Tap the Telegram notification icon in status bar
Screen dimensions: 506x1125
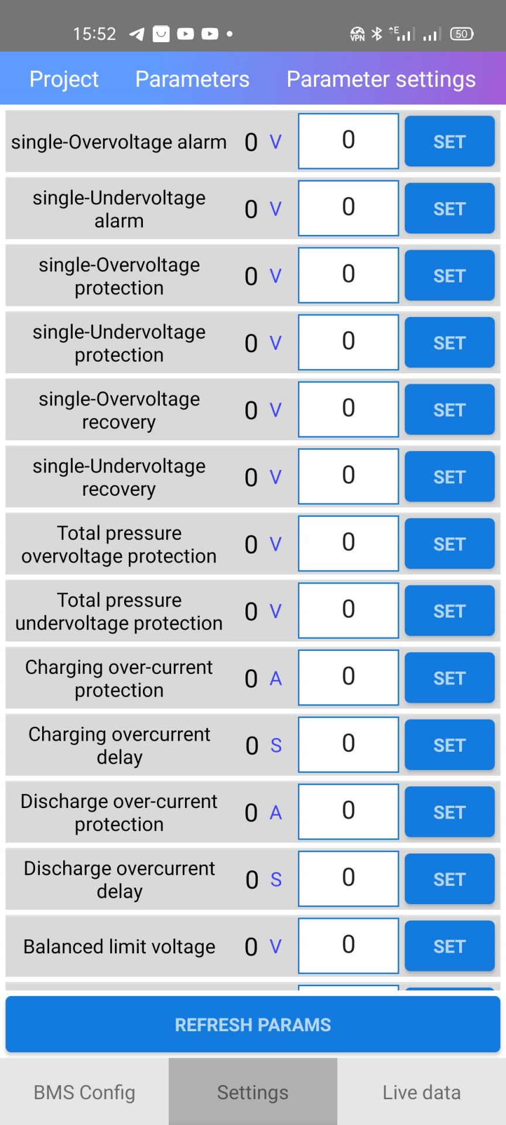tap(136, 34)
